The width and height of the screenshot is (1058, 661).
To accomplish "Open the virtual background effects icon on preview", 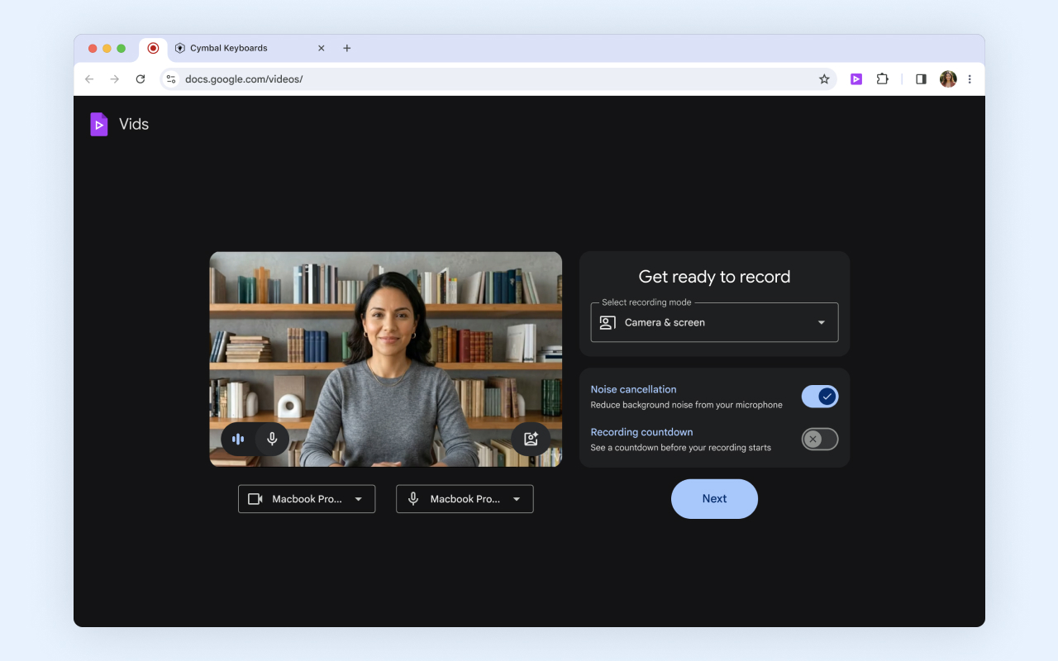I will pos(531,439).
